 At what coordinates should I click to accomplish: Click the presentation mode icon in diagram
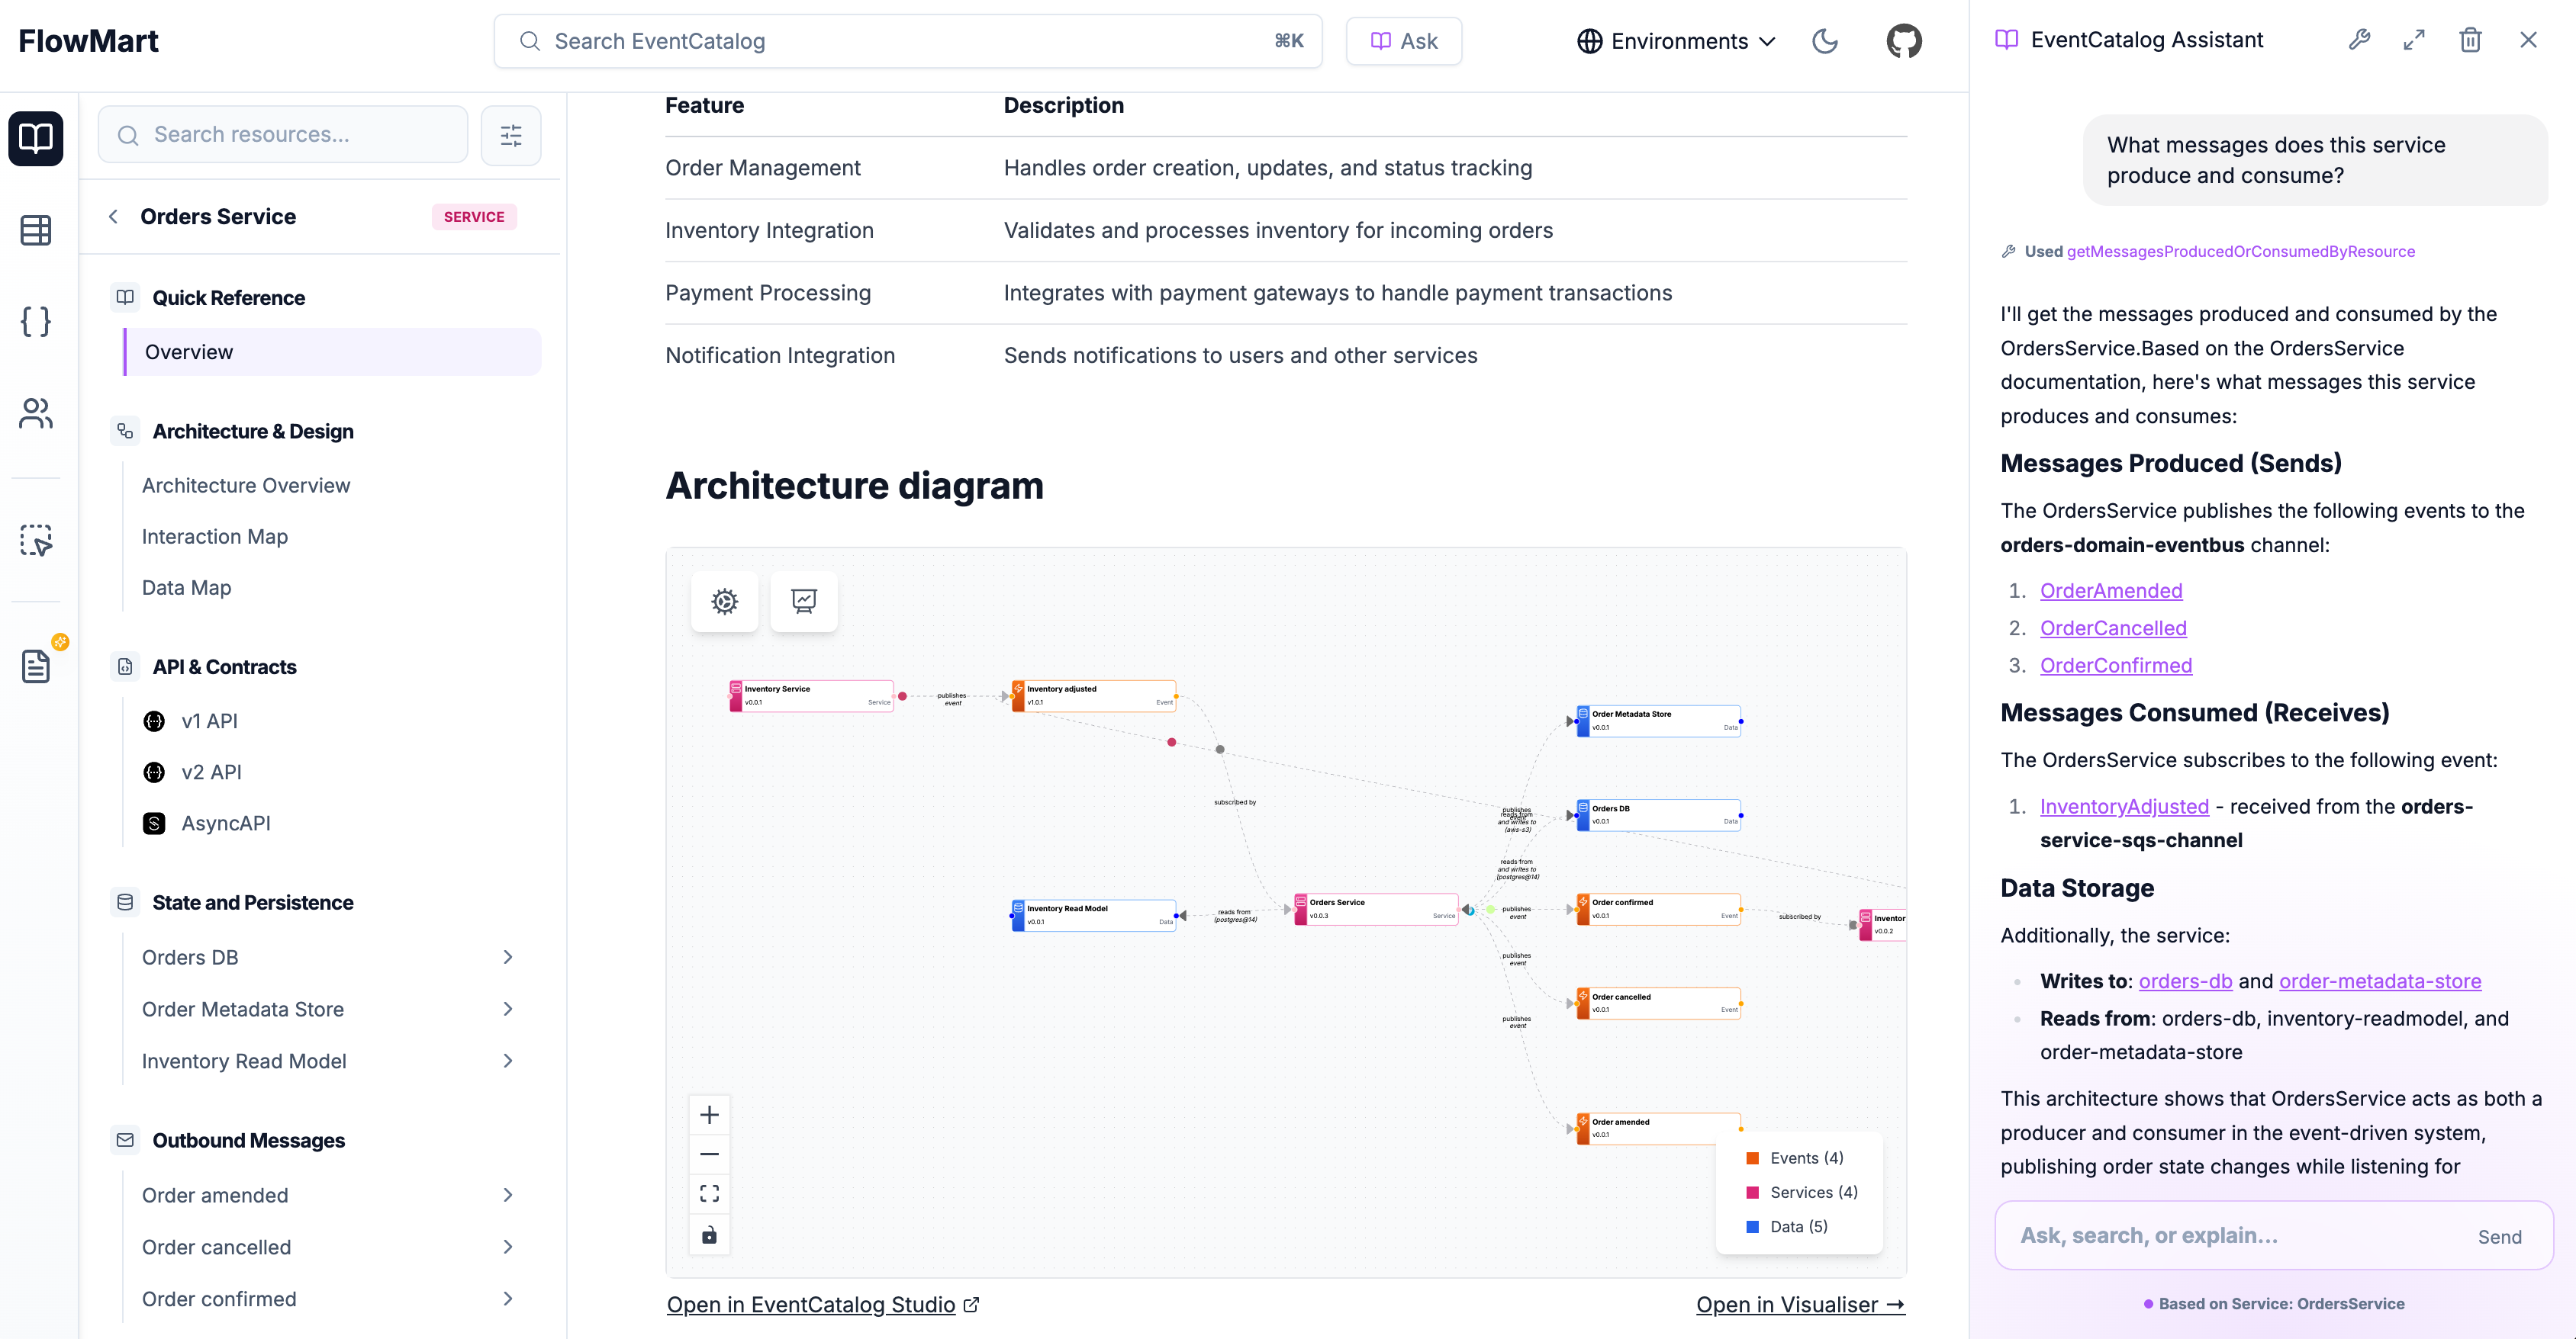pos(803,602)
